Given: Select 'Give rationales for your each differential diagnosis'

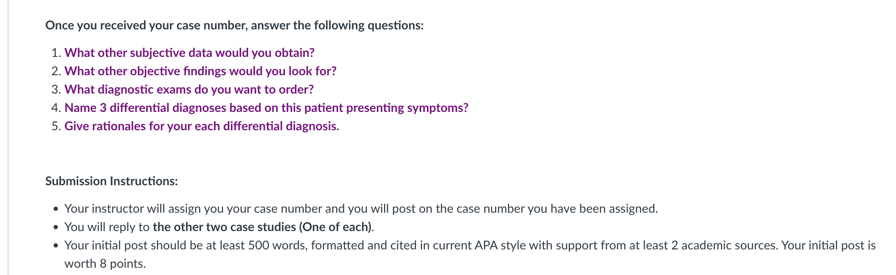Looking at the screenshot, I should click(202, 126).
